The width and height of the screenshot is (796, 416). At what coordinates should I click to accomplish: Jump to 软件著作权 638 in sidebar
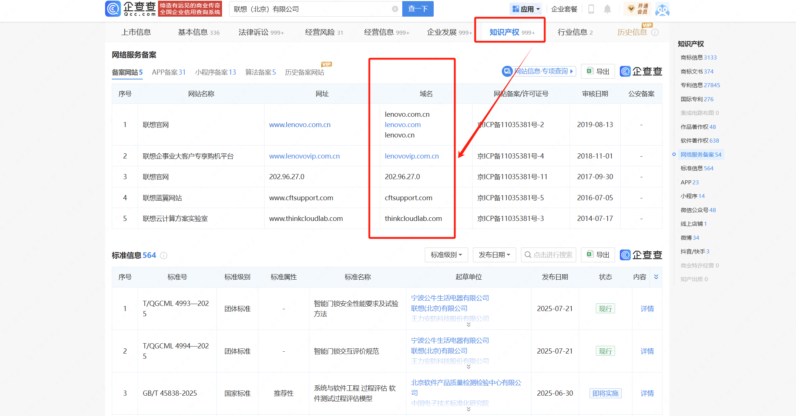pyautogui.click(x=700, y=140)
